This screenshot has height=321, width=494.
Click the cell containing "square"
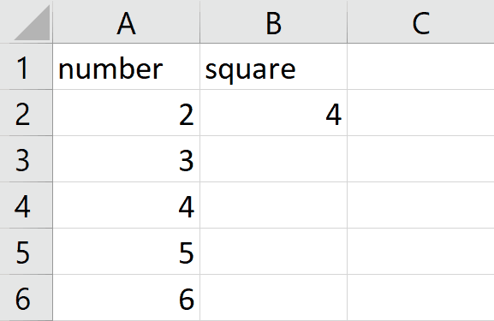tap(273, 67)
